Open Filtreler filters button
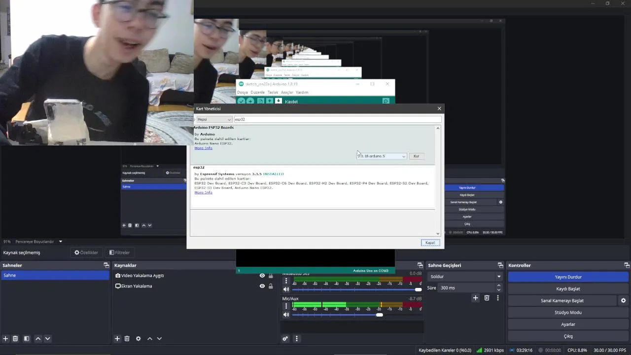This screenshot has width=631, height=355. tap(120, 252)
